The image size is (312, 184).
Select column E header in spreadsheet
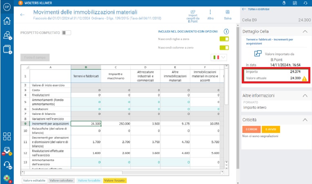[x=175, y=67]
